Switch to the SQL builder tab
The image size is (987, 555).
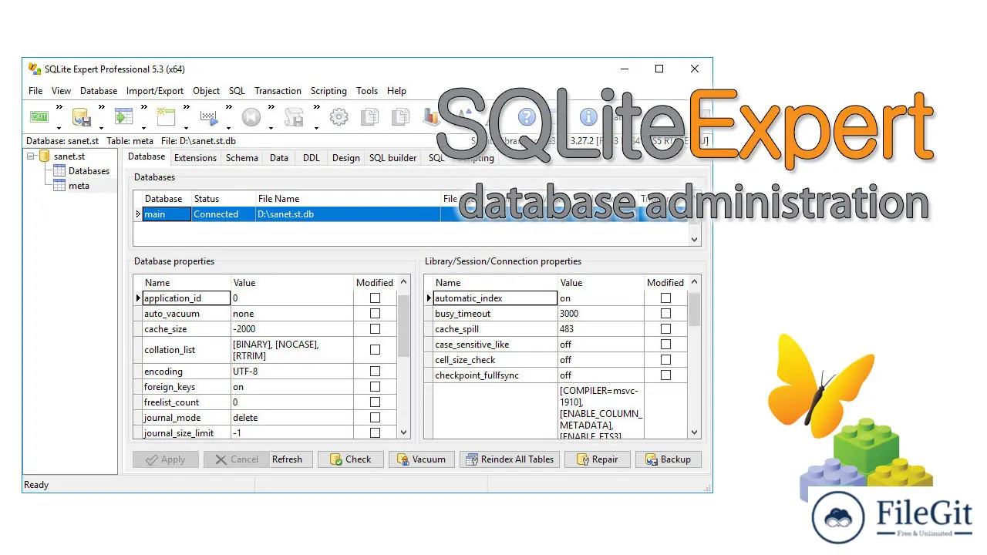click(x=393, y=157)
